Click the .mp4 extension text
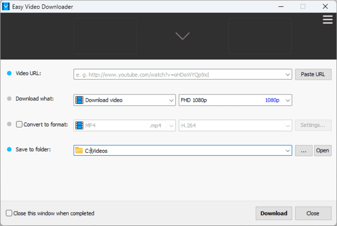Screen dimensions: 337x226 pyautogui.click(x=155, y=126)
